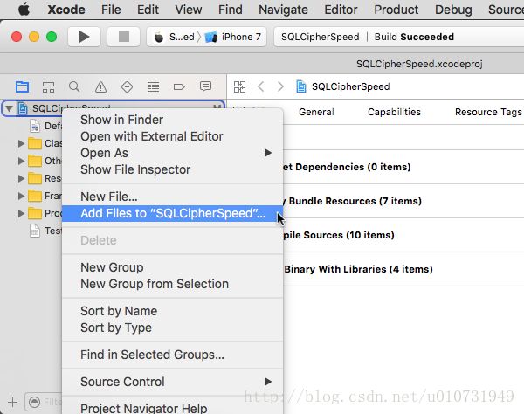The height and width of the screenshot is (414, 524).
Task: Show the Debug navigator
Action: (153, 86)
